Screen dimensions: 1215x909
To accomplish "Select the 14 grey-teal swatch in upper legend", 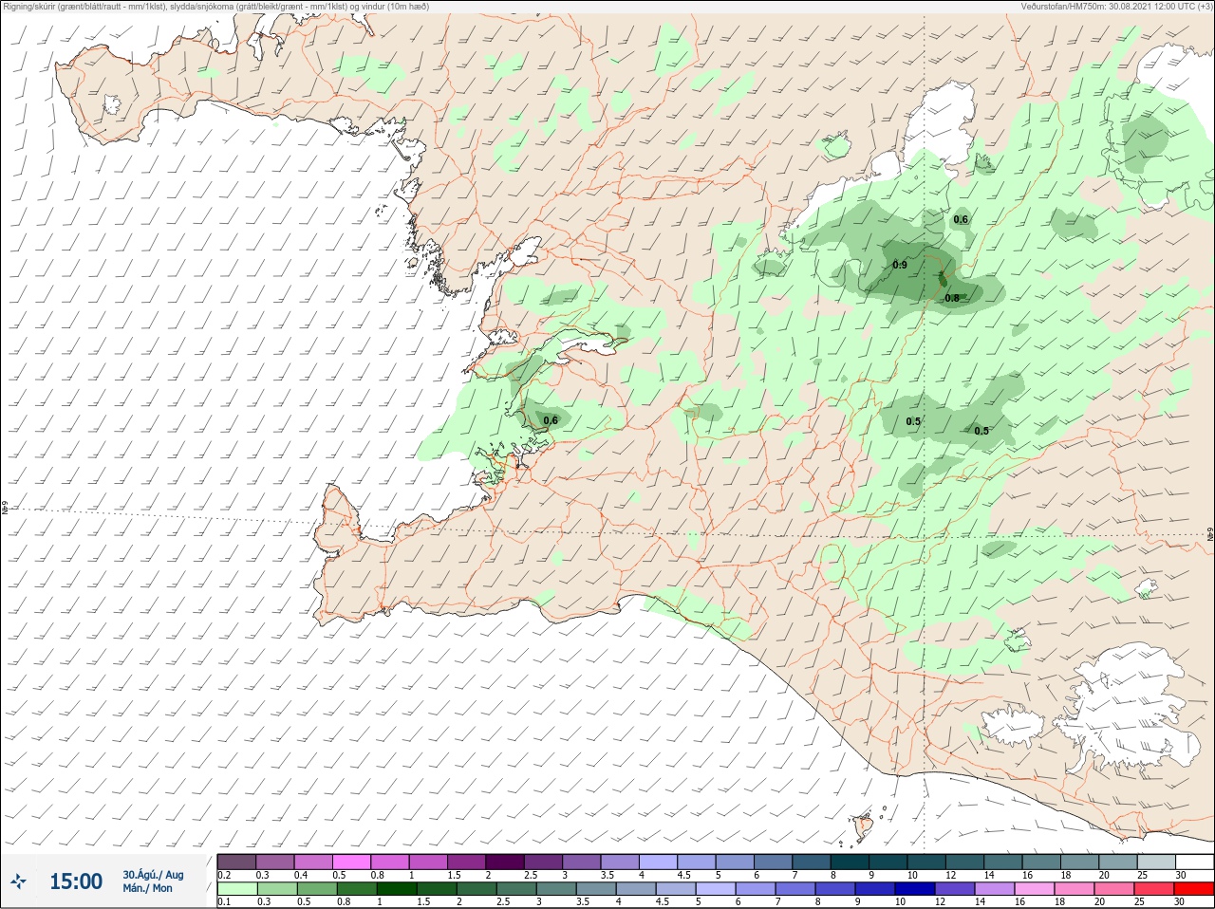I will pyautogui.click(x=1002, y=862).
